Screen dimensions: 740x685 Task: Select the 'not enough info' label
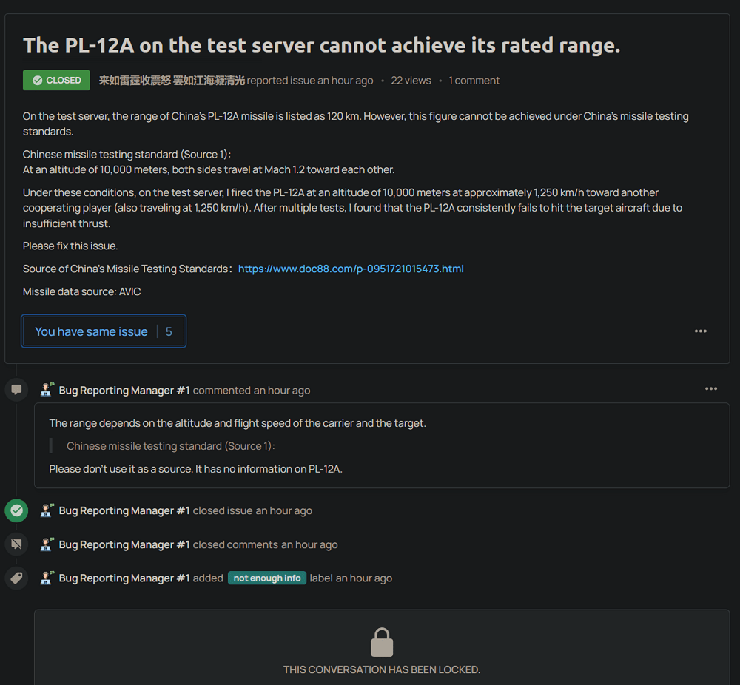[266, 578]
